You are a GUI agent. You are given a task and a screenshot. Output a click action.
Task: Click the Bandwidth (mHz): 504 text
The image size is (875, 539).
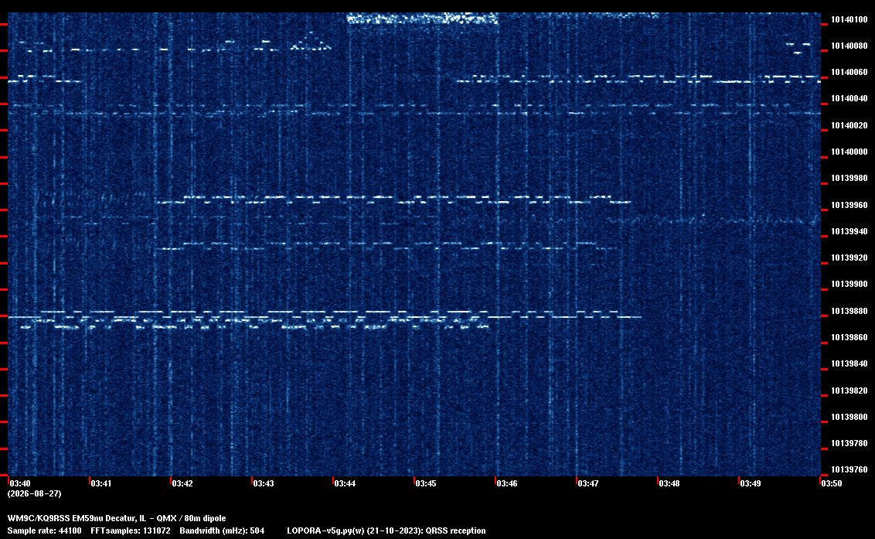point(222,530)
